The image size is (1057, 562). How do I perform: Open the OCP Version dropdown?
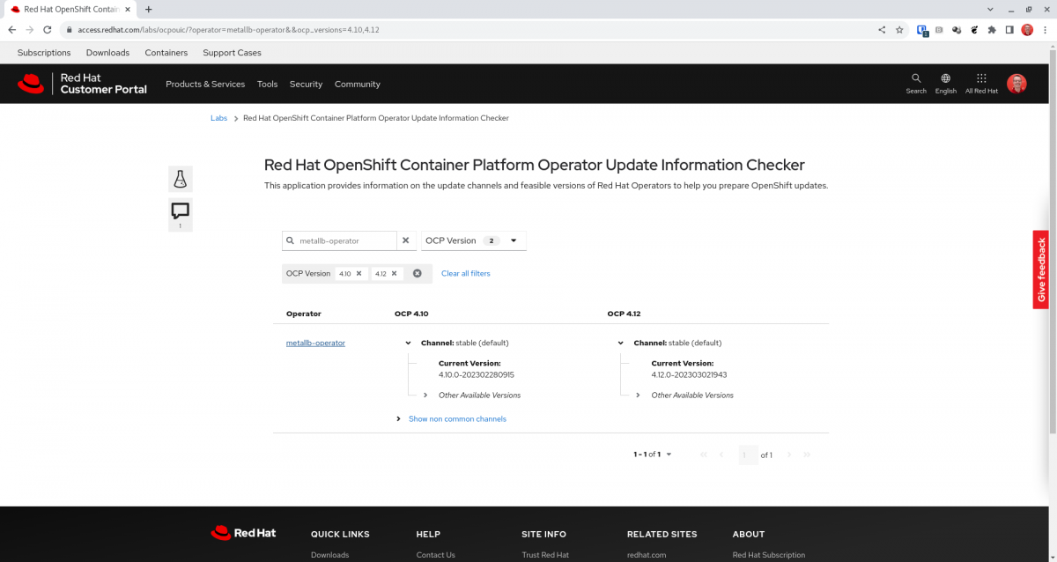coord(474,240)
